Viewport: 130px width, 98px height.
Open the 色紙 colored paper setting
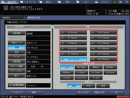coord(17,52)
